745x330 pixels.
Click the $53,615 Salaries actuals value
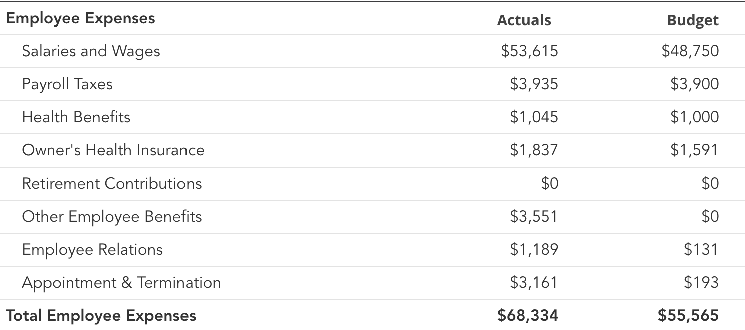point(529,51)
